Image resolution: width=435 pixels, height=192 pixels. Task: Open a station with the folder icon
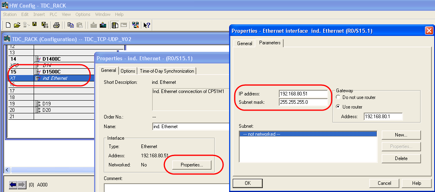[x=17, y=25]
